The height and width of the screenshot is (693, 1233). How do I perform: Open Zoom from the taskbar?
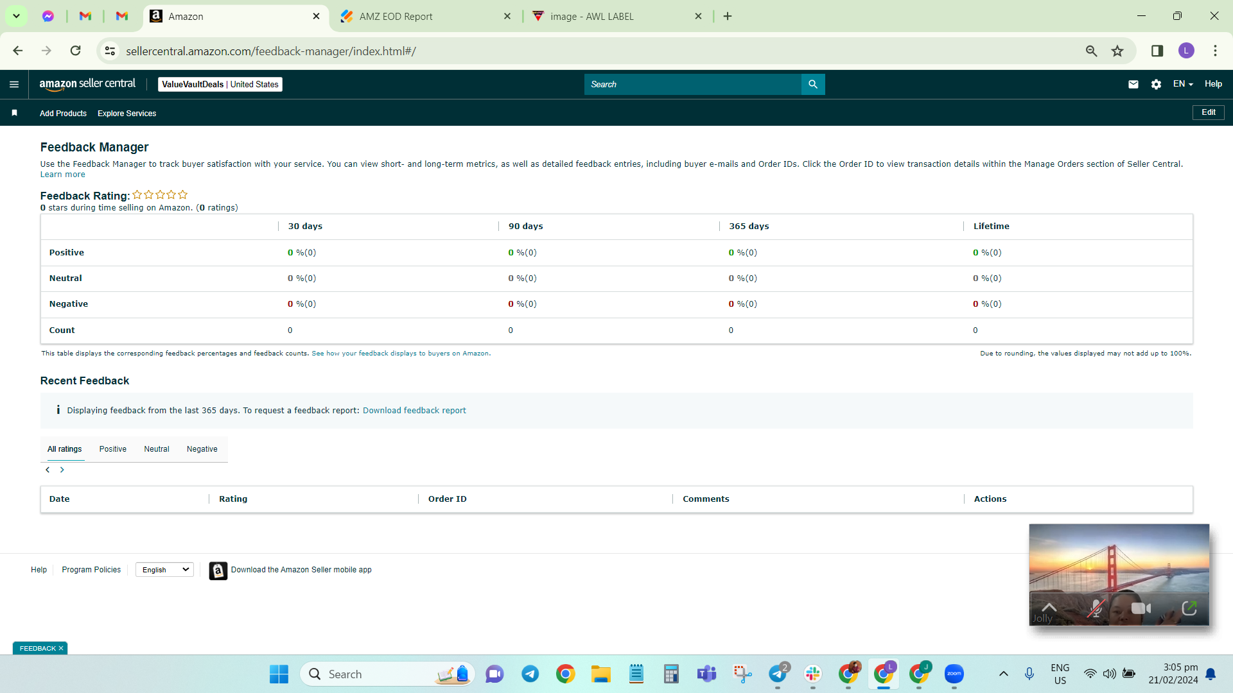click(954, 674)
